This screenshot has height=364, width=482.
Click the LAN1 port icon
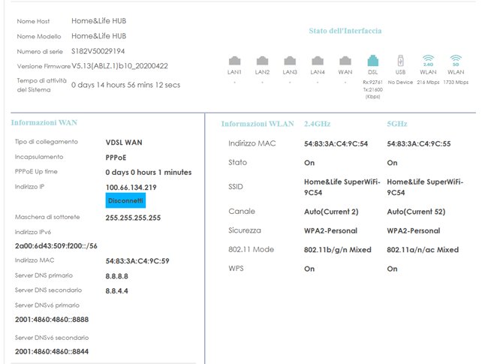pos(234,61)
